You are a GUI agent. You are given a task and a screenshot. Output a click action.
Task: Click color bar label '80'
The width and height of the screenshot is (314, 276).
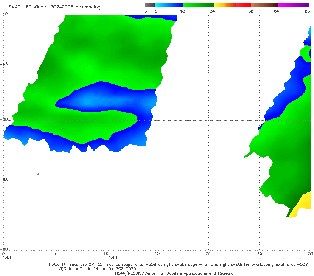point(307,11)
